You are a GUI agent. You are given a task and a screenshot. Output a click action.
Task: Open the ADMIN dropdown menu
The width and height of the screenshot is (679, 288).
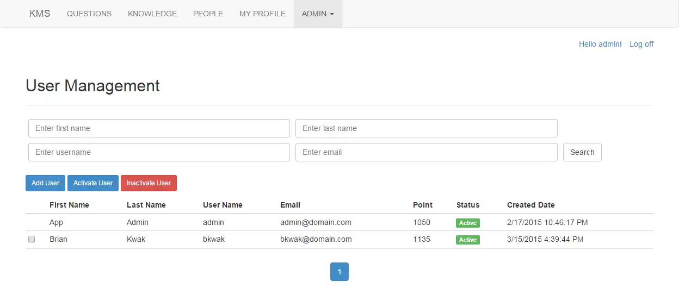point(318,14)
